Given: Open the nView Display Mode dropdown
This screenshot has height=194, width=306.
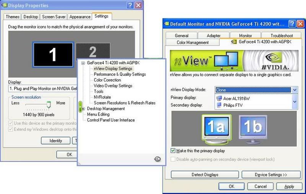Looking at the screenshot, I should pyautogui.click(x=295, y=90).
